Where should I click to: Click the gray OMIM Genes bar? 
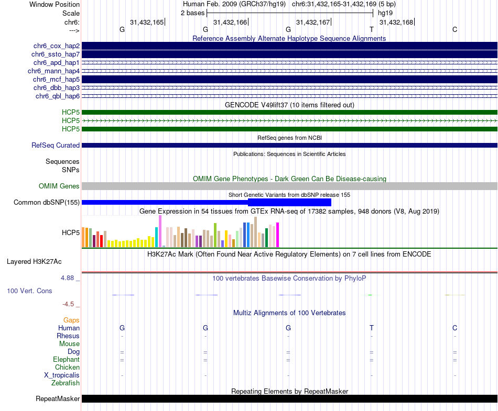(x=289, y=186)
